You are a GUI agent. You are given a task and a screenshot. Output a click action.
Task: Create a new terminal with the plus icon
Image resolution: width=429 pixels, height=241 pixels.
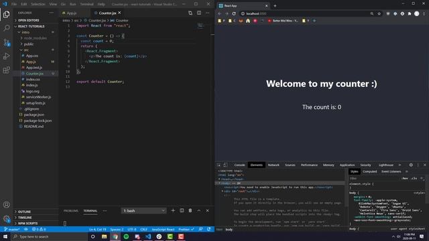tap(173, 211)
